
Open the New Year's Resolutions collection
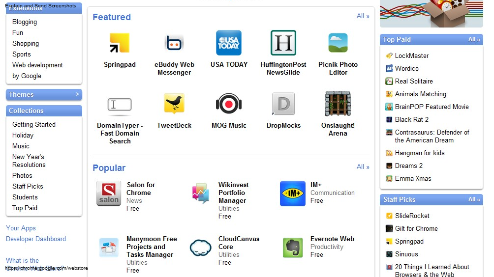[29, 161]
